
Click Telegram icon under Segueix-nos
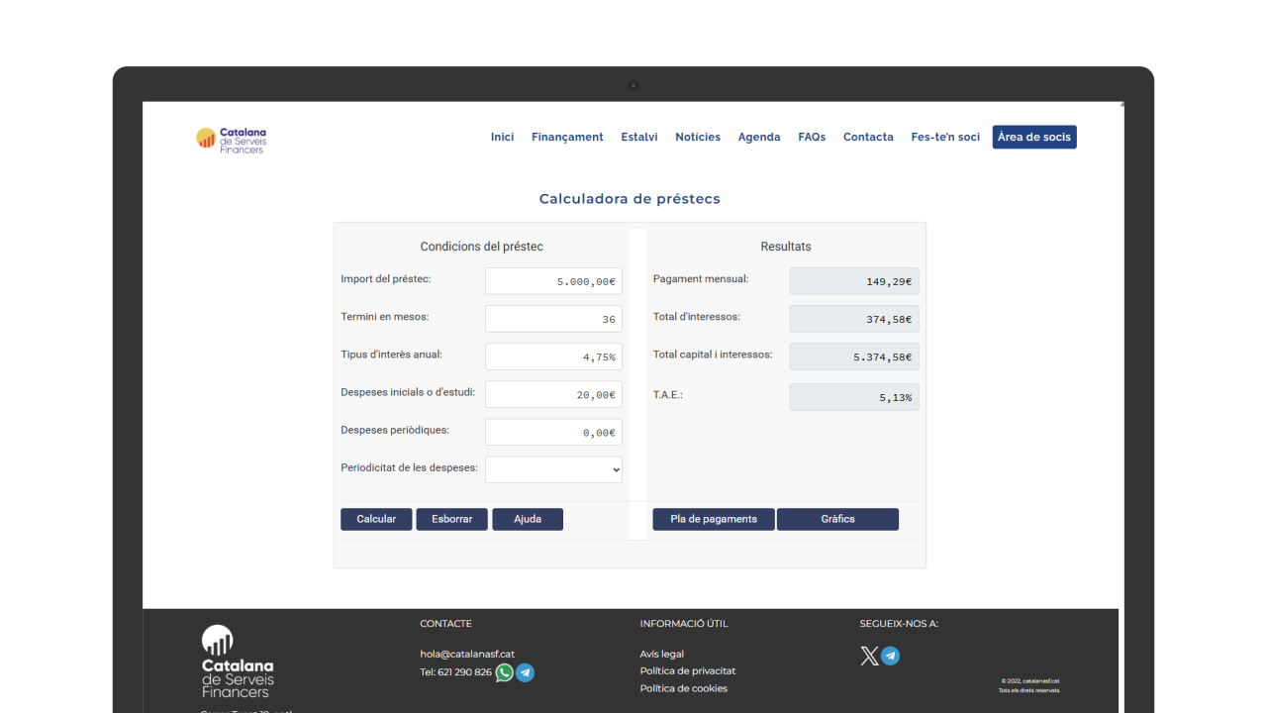tap(891, 656)
